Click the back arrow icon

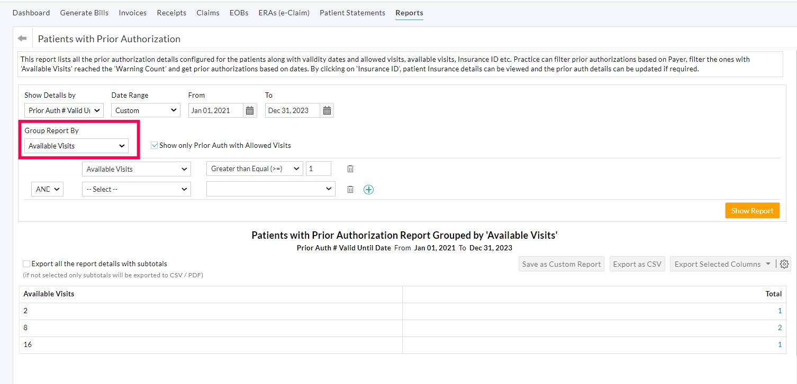21,38
